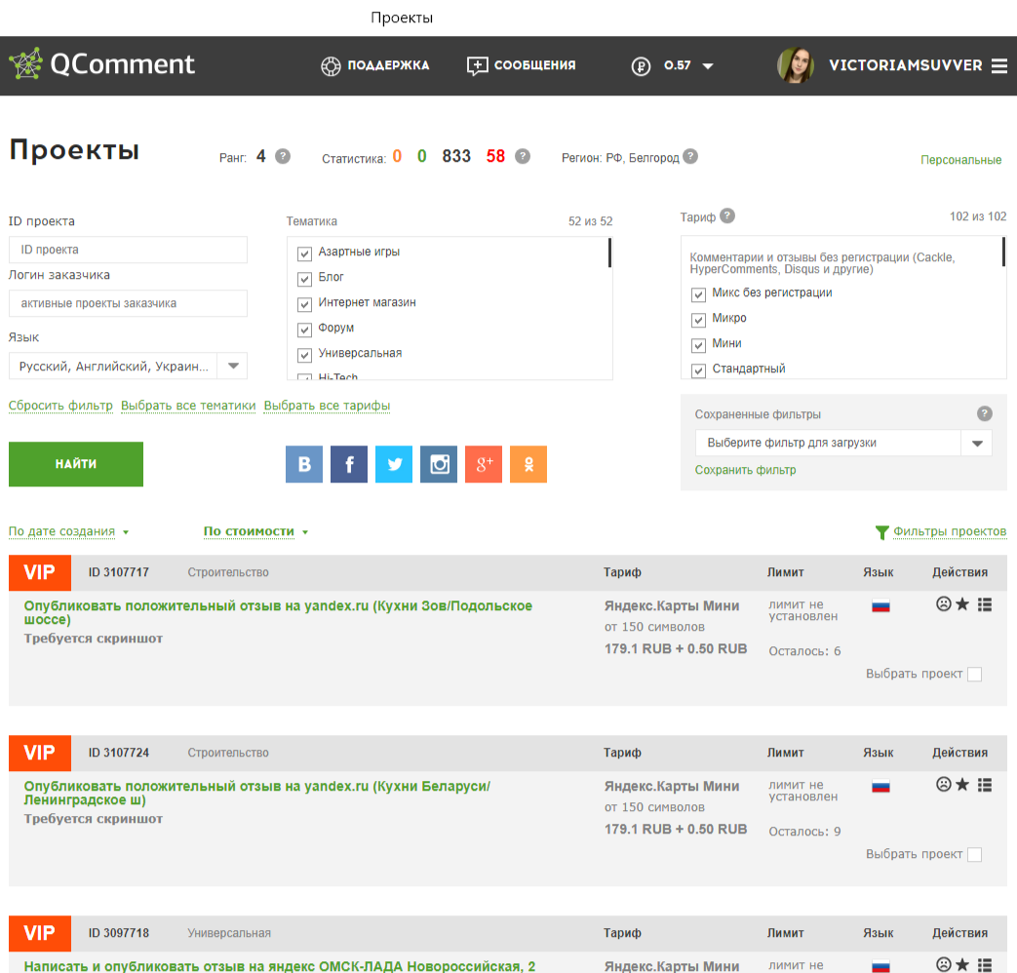The image size is (1017, 973).
Task: Click Тематика list scrollbar
Action: pos(609,253)
